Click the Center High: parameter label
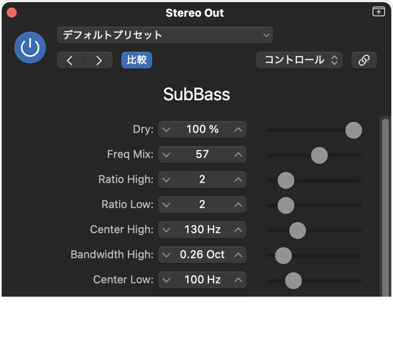 tap(122, 230)
